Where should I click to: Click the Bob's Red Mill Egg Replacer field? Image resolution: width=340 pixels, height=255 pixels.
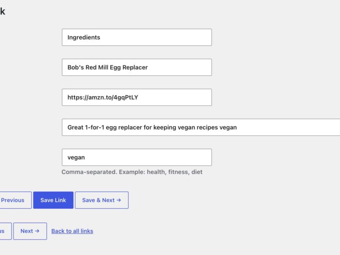[x=136, y=67]
